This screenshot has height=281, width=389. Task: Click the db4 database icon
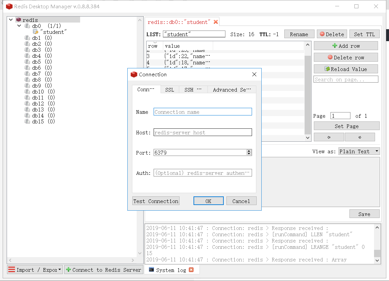pos(27,56)
